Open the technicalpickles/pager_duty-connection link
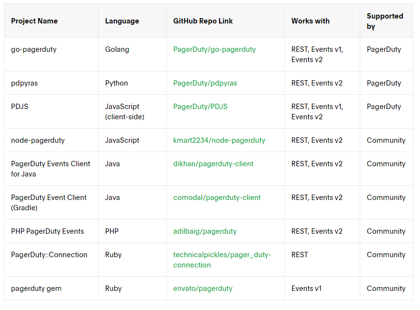This screenshot has width=420, height=310. (222, 260)
